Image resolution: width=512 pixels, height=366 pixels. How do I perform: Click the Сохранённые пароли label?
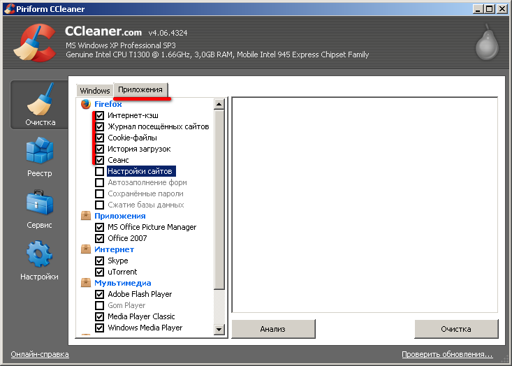click(145, 193)
